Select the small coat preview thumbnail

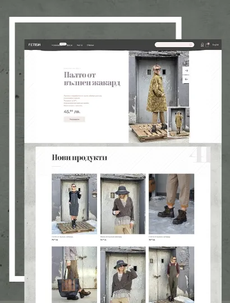pos(178,122)
